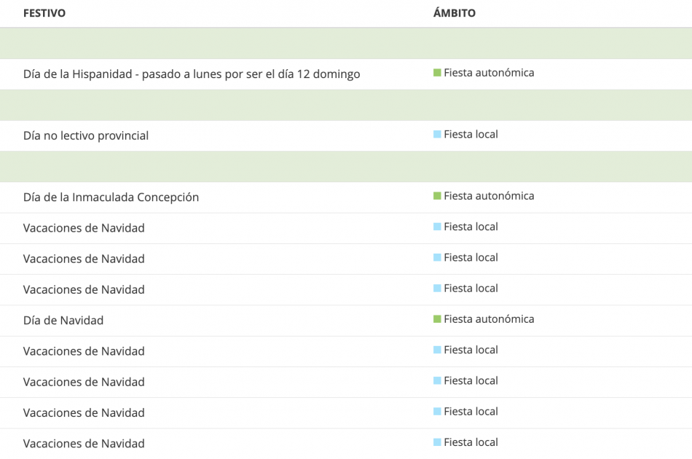Image resolution: width=692 pixels, height=459 pixels.
Task: Click Fiesta autonómica label in Inmaculada Concepción row
Action: (489, 196)
